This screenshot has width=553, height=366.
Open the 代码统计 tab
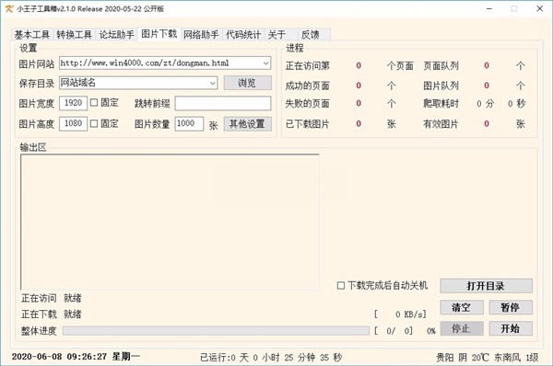[x=243, y=35]
